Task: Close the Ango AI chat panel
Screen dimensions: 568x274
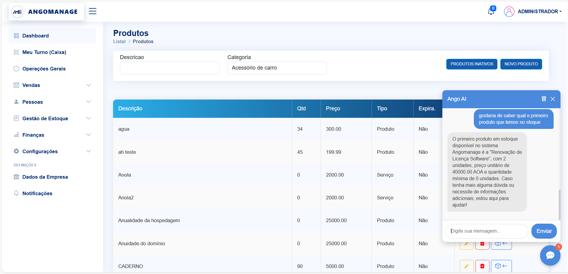Action: coord(553,99)
